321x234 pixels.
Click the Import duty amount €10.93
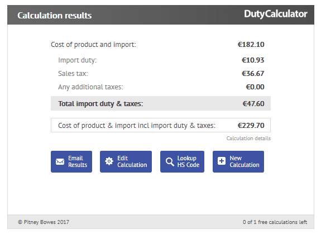(253, 60)
